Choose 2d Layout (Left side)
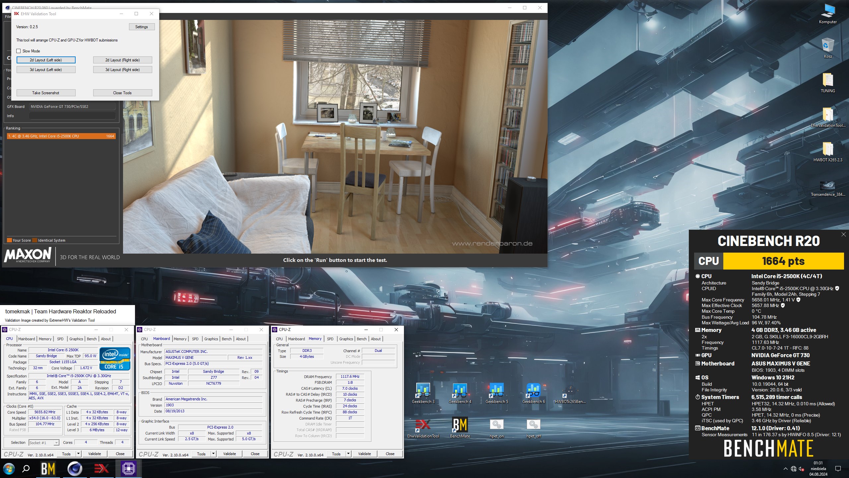The width and height of the screenshot is (849, 478). pos(46,60)
